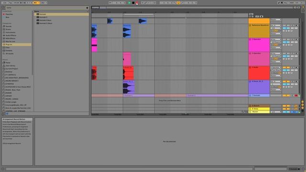Screen dimensions: 306x172
Task: Toggle the Info View button at bottom-left corner
Action: coord(3,169)
